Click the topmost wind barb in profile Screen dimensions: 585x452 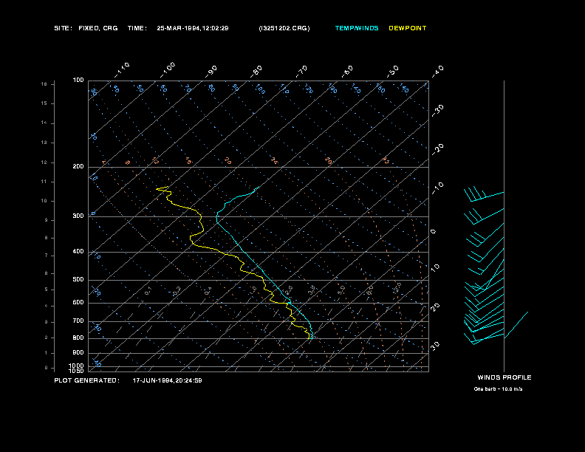tap(484, 194)
